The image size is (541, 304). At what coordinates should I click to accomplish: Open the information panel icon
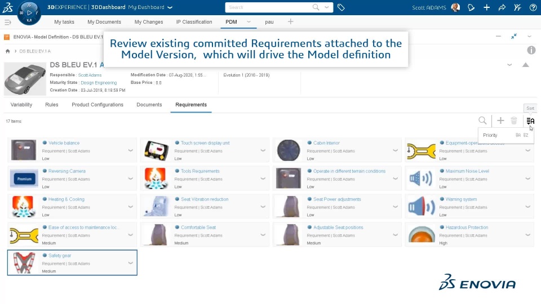point(531,50)
